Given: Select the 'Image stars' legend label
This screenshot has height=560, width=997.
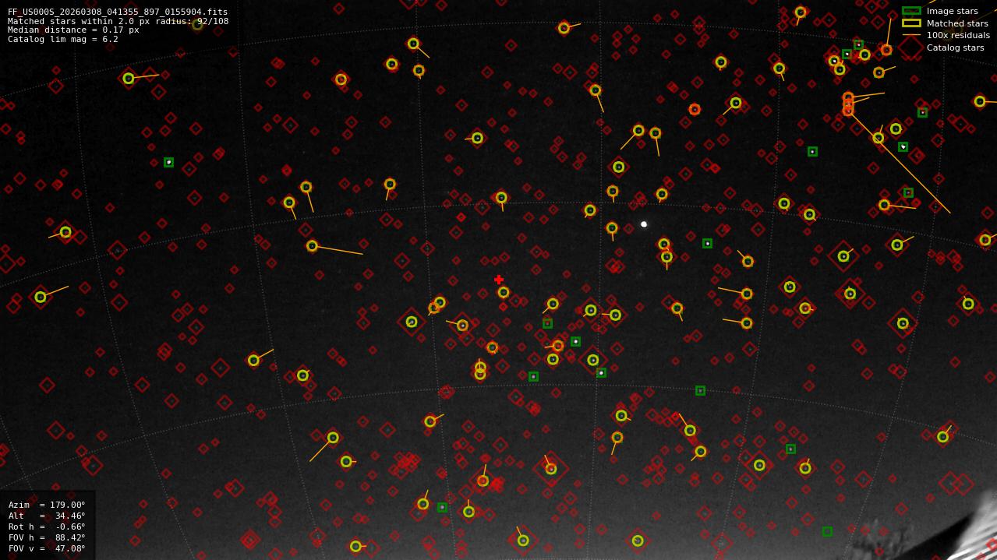Looking at the screenshot, I should point(952,11).
